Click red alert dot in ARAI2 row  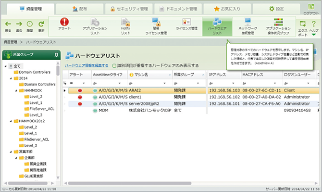click(x=80, y=90)
